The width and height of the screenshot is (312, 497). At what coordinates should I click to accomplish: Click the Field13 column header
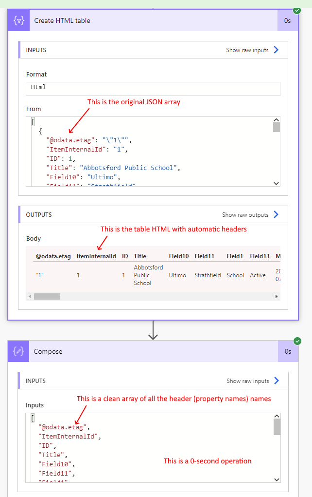[x=260, y=256]
